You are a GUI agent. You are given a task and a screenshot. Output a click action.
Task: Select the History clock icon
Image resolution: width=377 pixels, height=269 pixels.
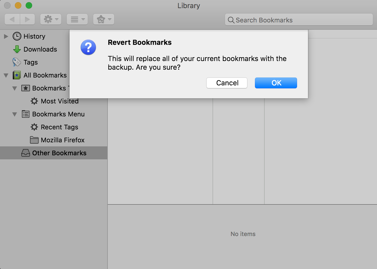coord(17,36)
